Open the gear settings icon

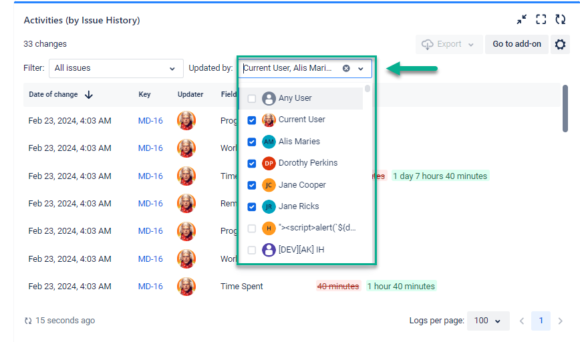pos(560,45)
